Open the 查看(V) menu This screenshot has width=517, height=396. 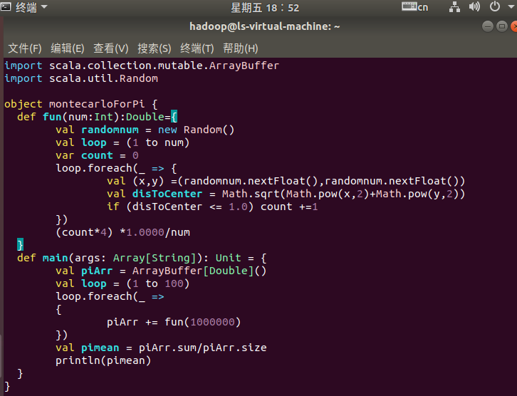(111, 48)
